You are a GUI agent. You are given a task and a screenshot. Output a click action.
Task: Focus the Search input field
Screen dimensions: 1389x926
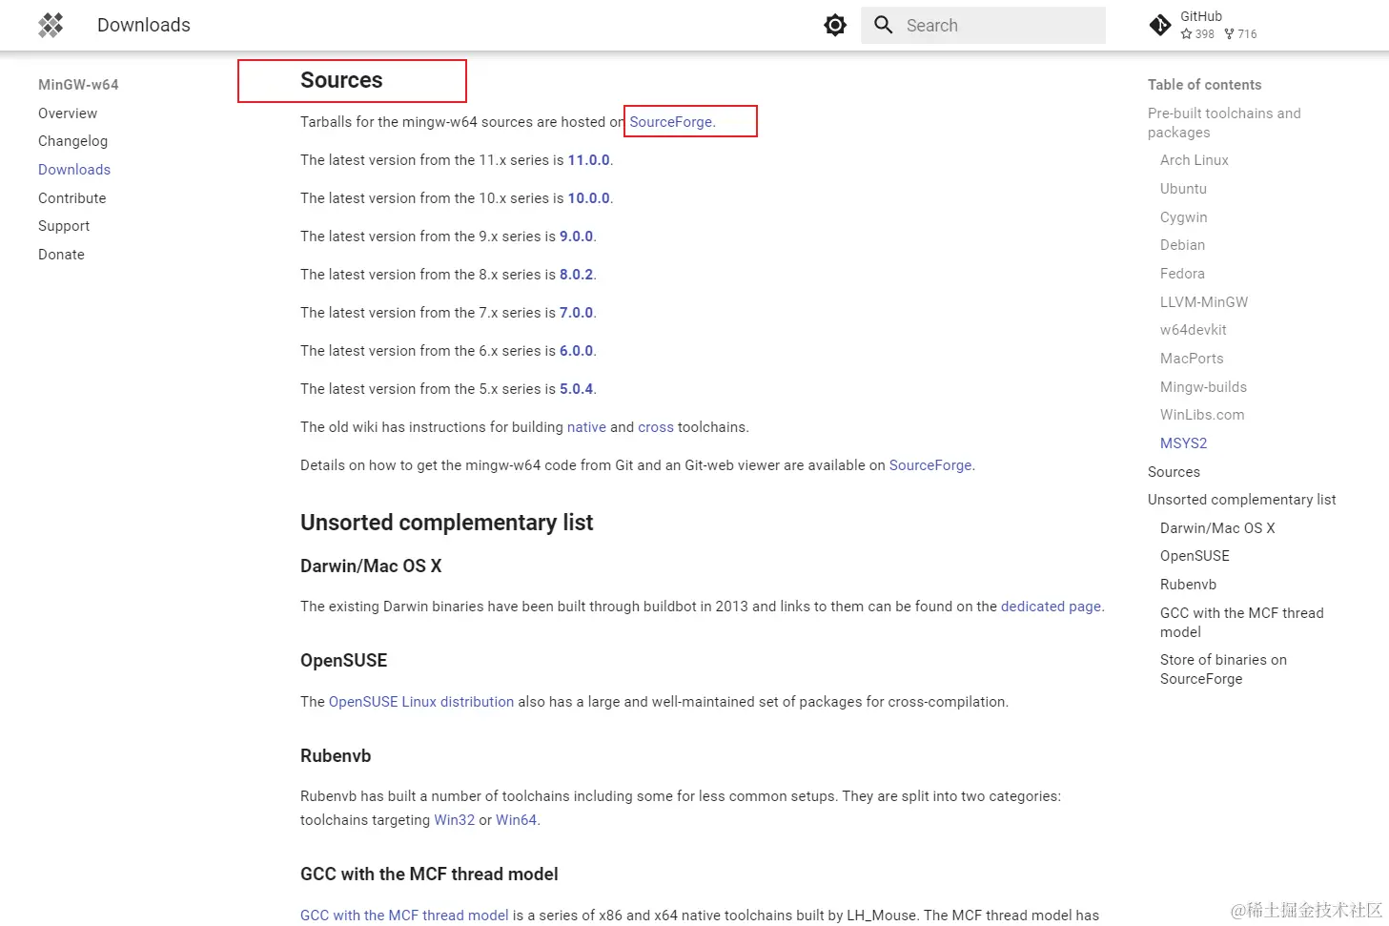[x=983, y=25]
